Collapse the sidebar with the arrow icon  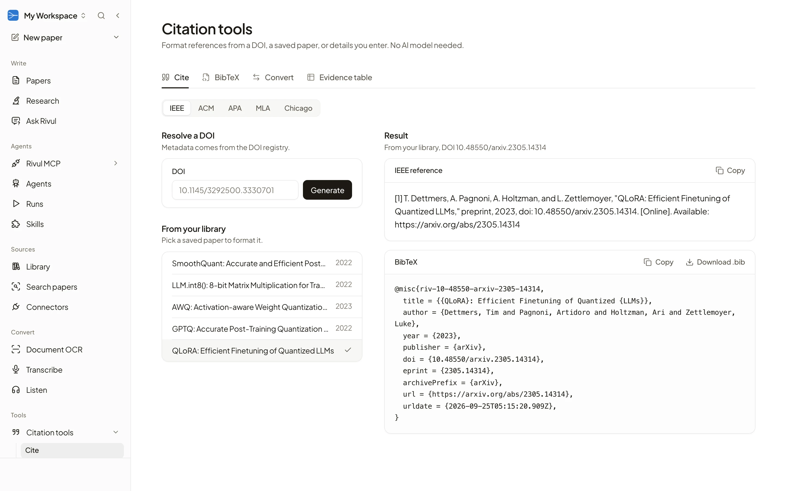pos(118,16)
